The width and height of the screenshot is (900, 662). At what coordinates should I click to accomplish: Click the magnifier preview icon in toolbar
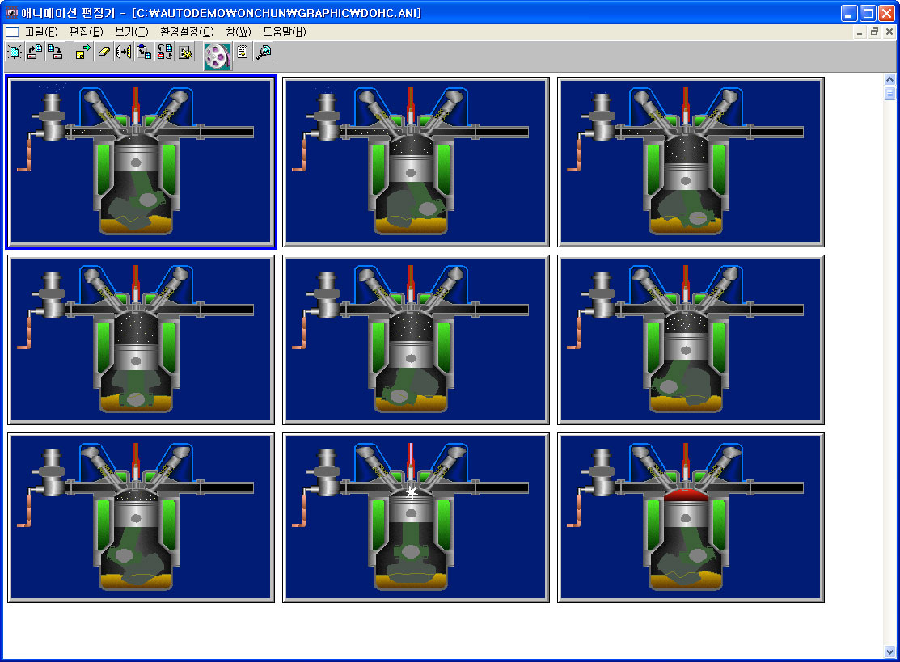pos(264,53)
